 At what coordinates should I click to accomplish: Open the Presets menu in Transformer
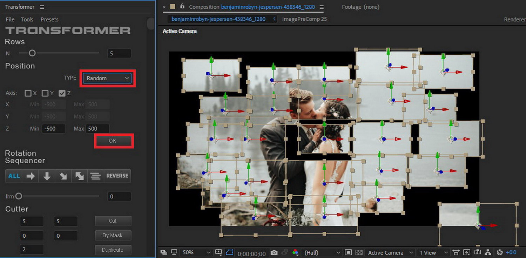[49, 20]
